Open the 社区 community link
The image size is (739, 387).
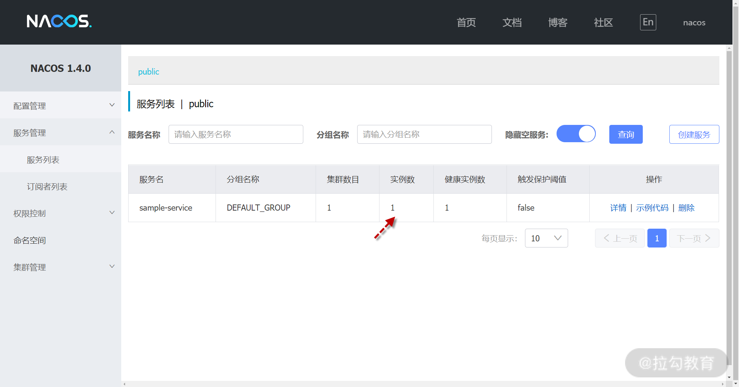pyautogui.click(x=604, y=23)
